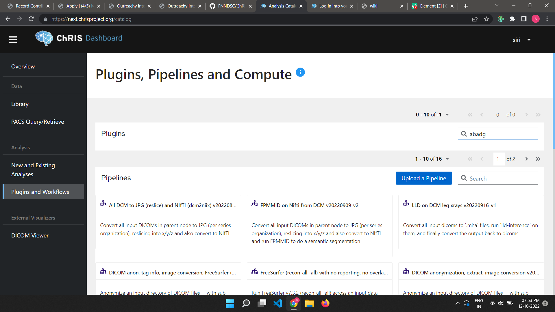
Task: Click the share icon in the address bar
Action: pos(475,19)
